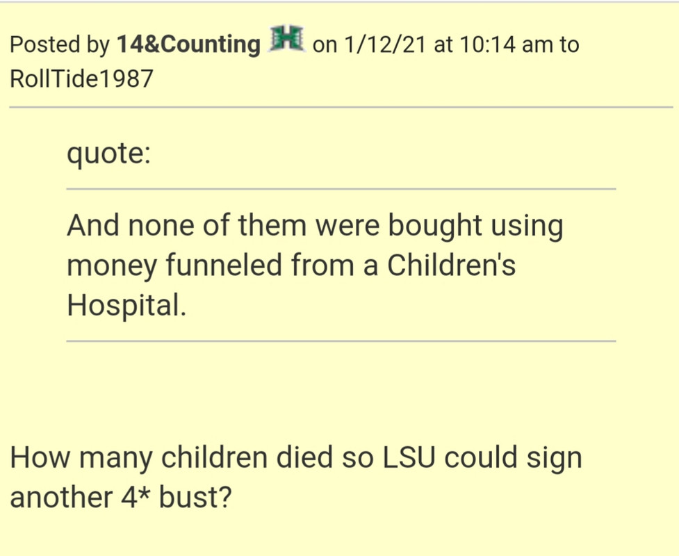Click the divider line under the post header
This screenshot has width=679, height=556.
341,107
